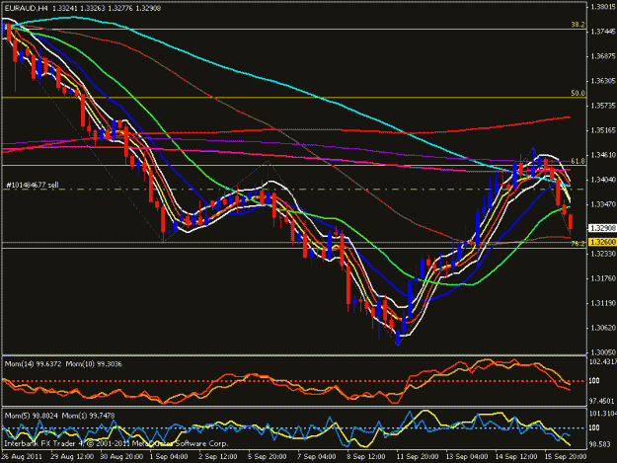Click price axis value 1.30050
The image size is (617, 463).
tap(603, 352)
